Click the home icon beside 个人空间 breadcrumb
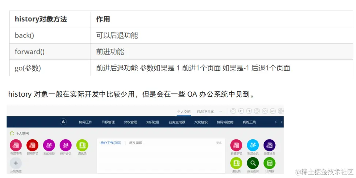356x178 pixels. [x=12, y=133]
